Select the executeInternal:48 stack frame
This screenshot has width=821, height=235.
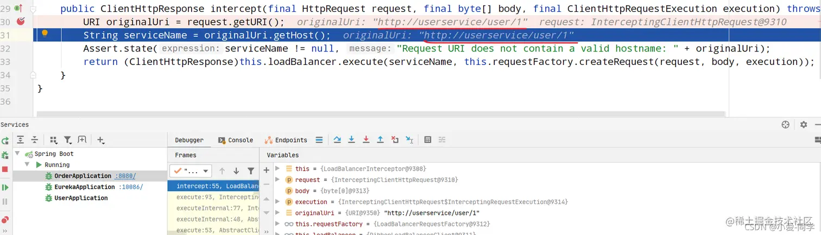[213, 219]
